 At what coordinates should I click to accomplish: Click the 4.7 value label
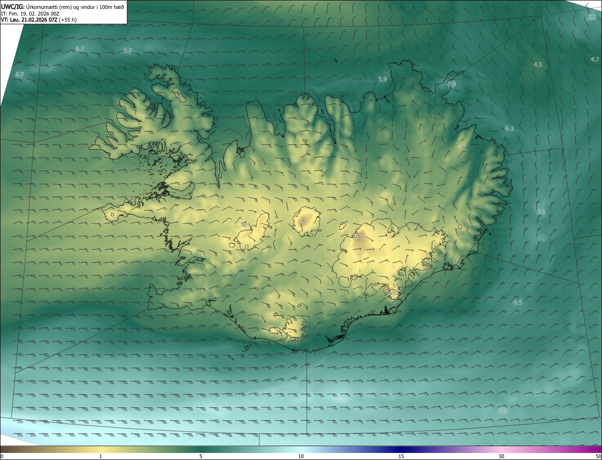(595, 59)
